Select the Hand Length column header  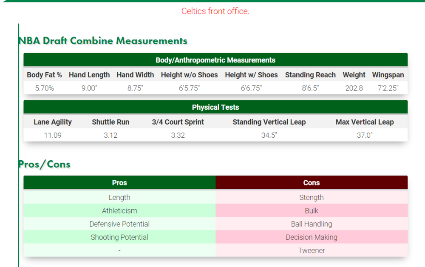pos(89,75)
